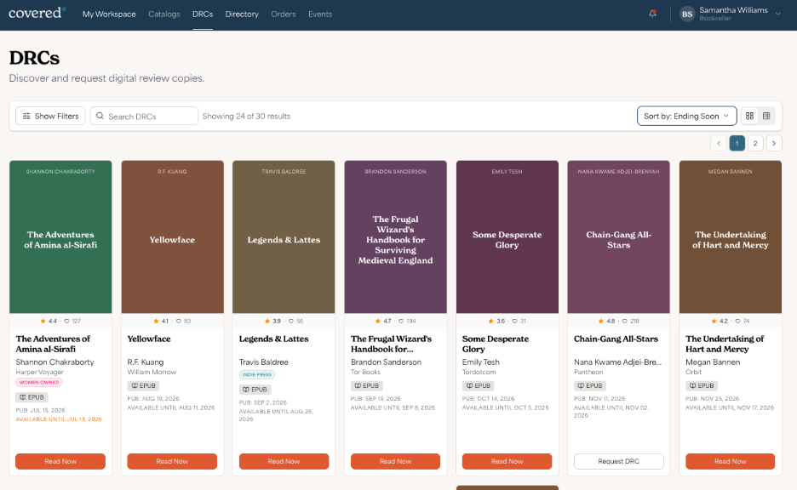Click the BS user avatar

686,14
